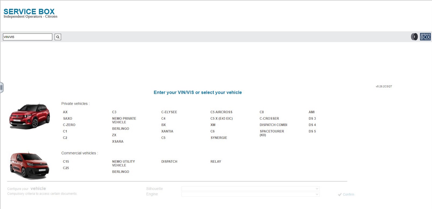The image size is (432, 209).
Task: Select C5 X (E43 EIC)
Action: [221, 118]
